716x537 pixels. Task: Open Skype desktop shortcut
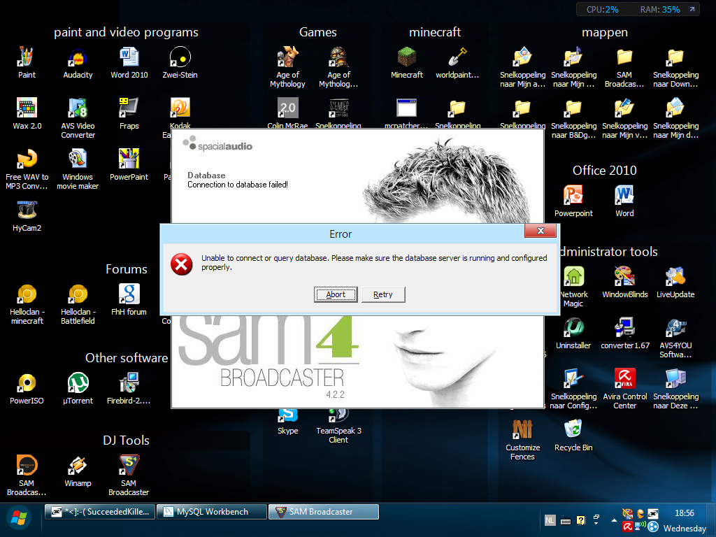pyautogui.click(x=287, y=421)
